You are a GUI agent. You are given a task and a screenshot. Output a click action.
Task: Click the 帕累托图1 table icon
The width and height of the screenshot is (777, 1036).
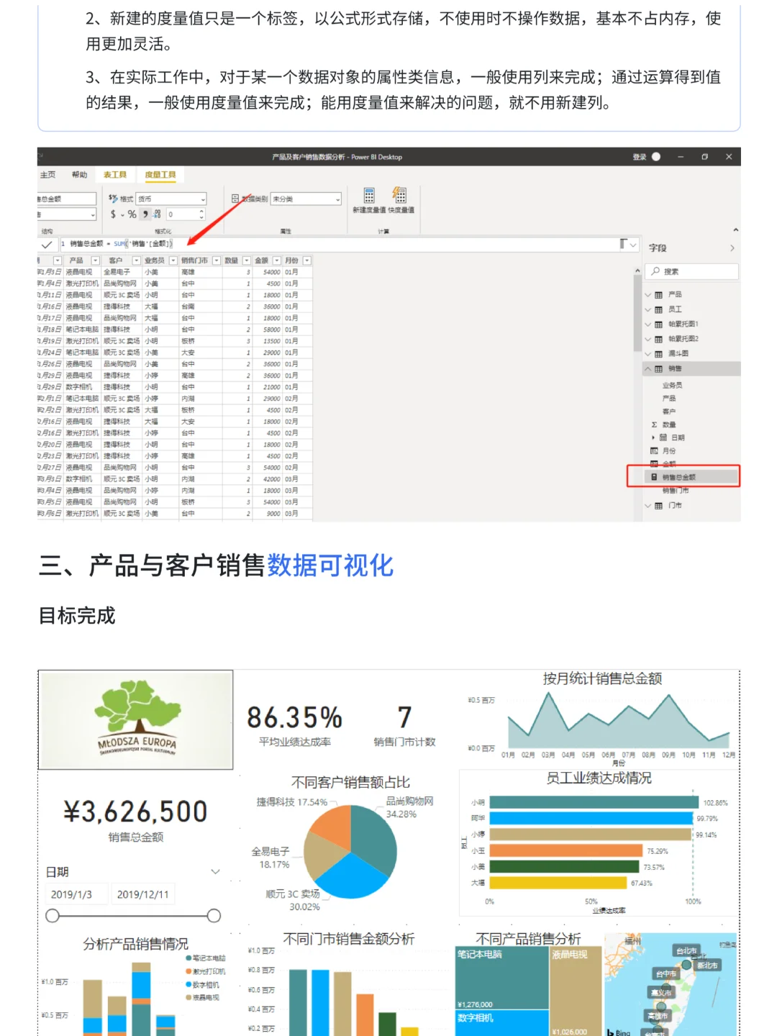pyautogui.click(x=658, y=324)
